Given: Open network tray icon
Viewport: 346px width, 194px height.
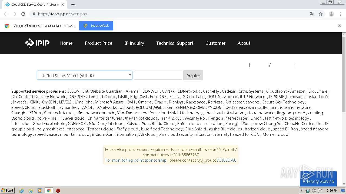Looking at the screenshot, I should coord(307,190).
